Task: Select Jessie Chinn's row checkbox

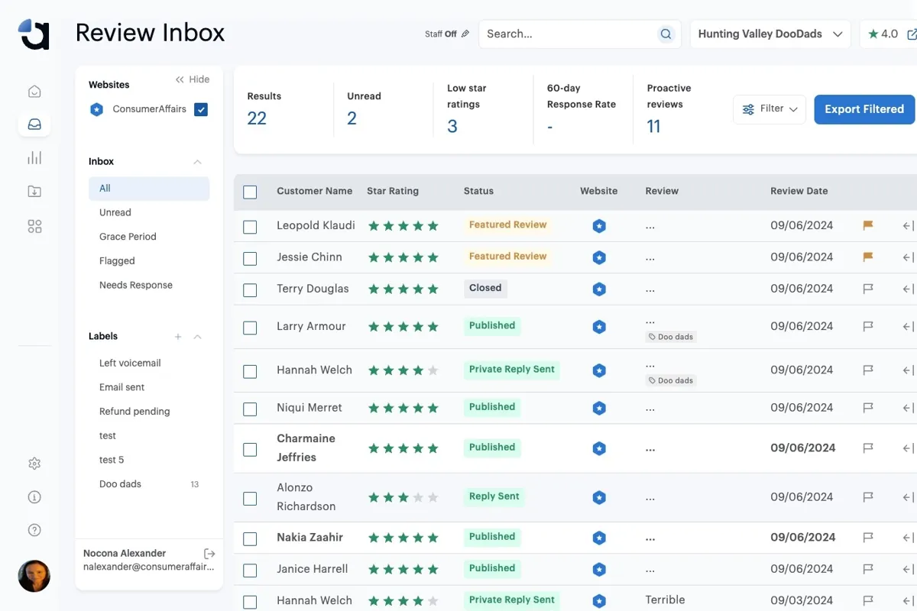Action: point(250,258)
